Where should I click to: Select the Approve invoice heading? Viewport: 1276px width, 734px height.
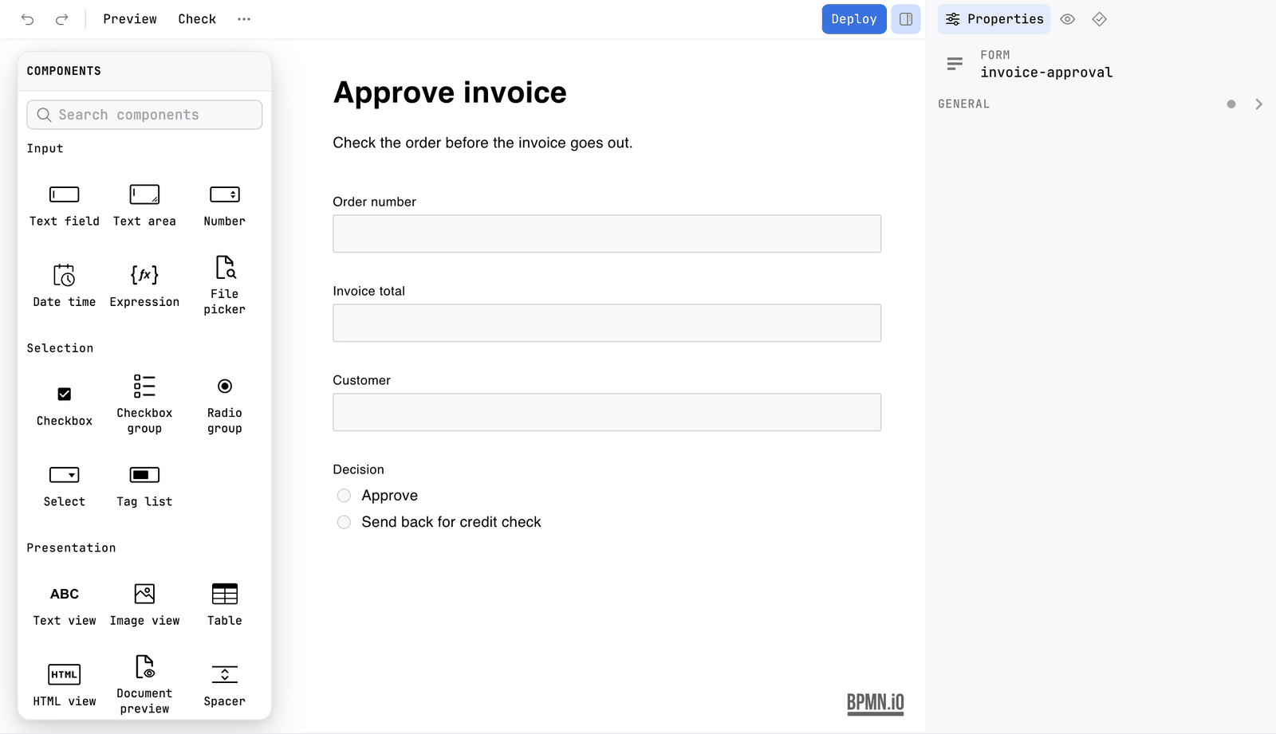coord(450,92)
